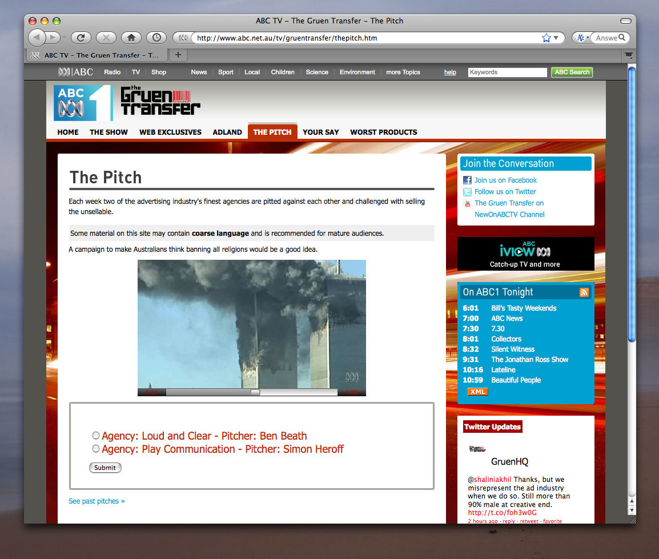Select the Loud and Clear radio button

pyautogui.click(x=96, y=436)
